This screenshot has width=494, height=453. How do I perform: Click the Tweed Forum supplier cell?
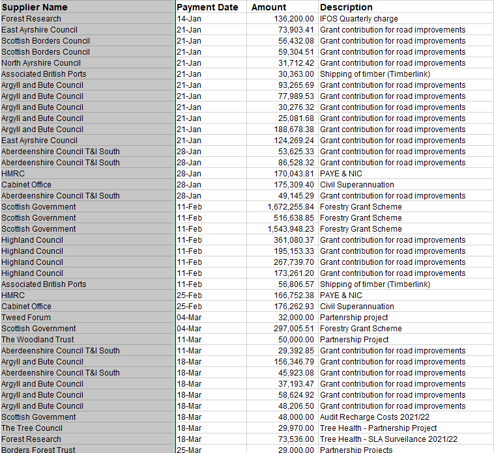click(26, 318)
